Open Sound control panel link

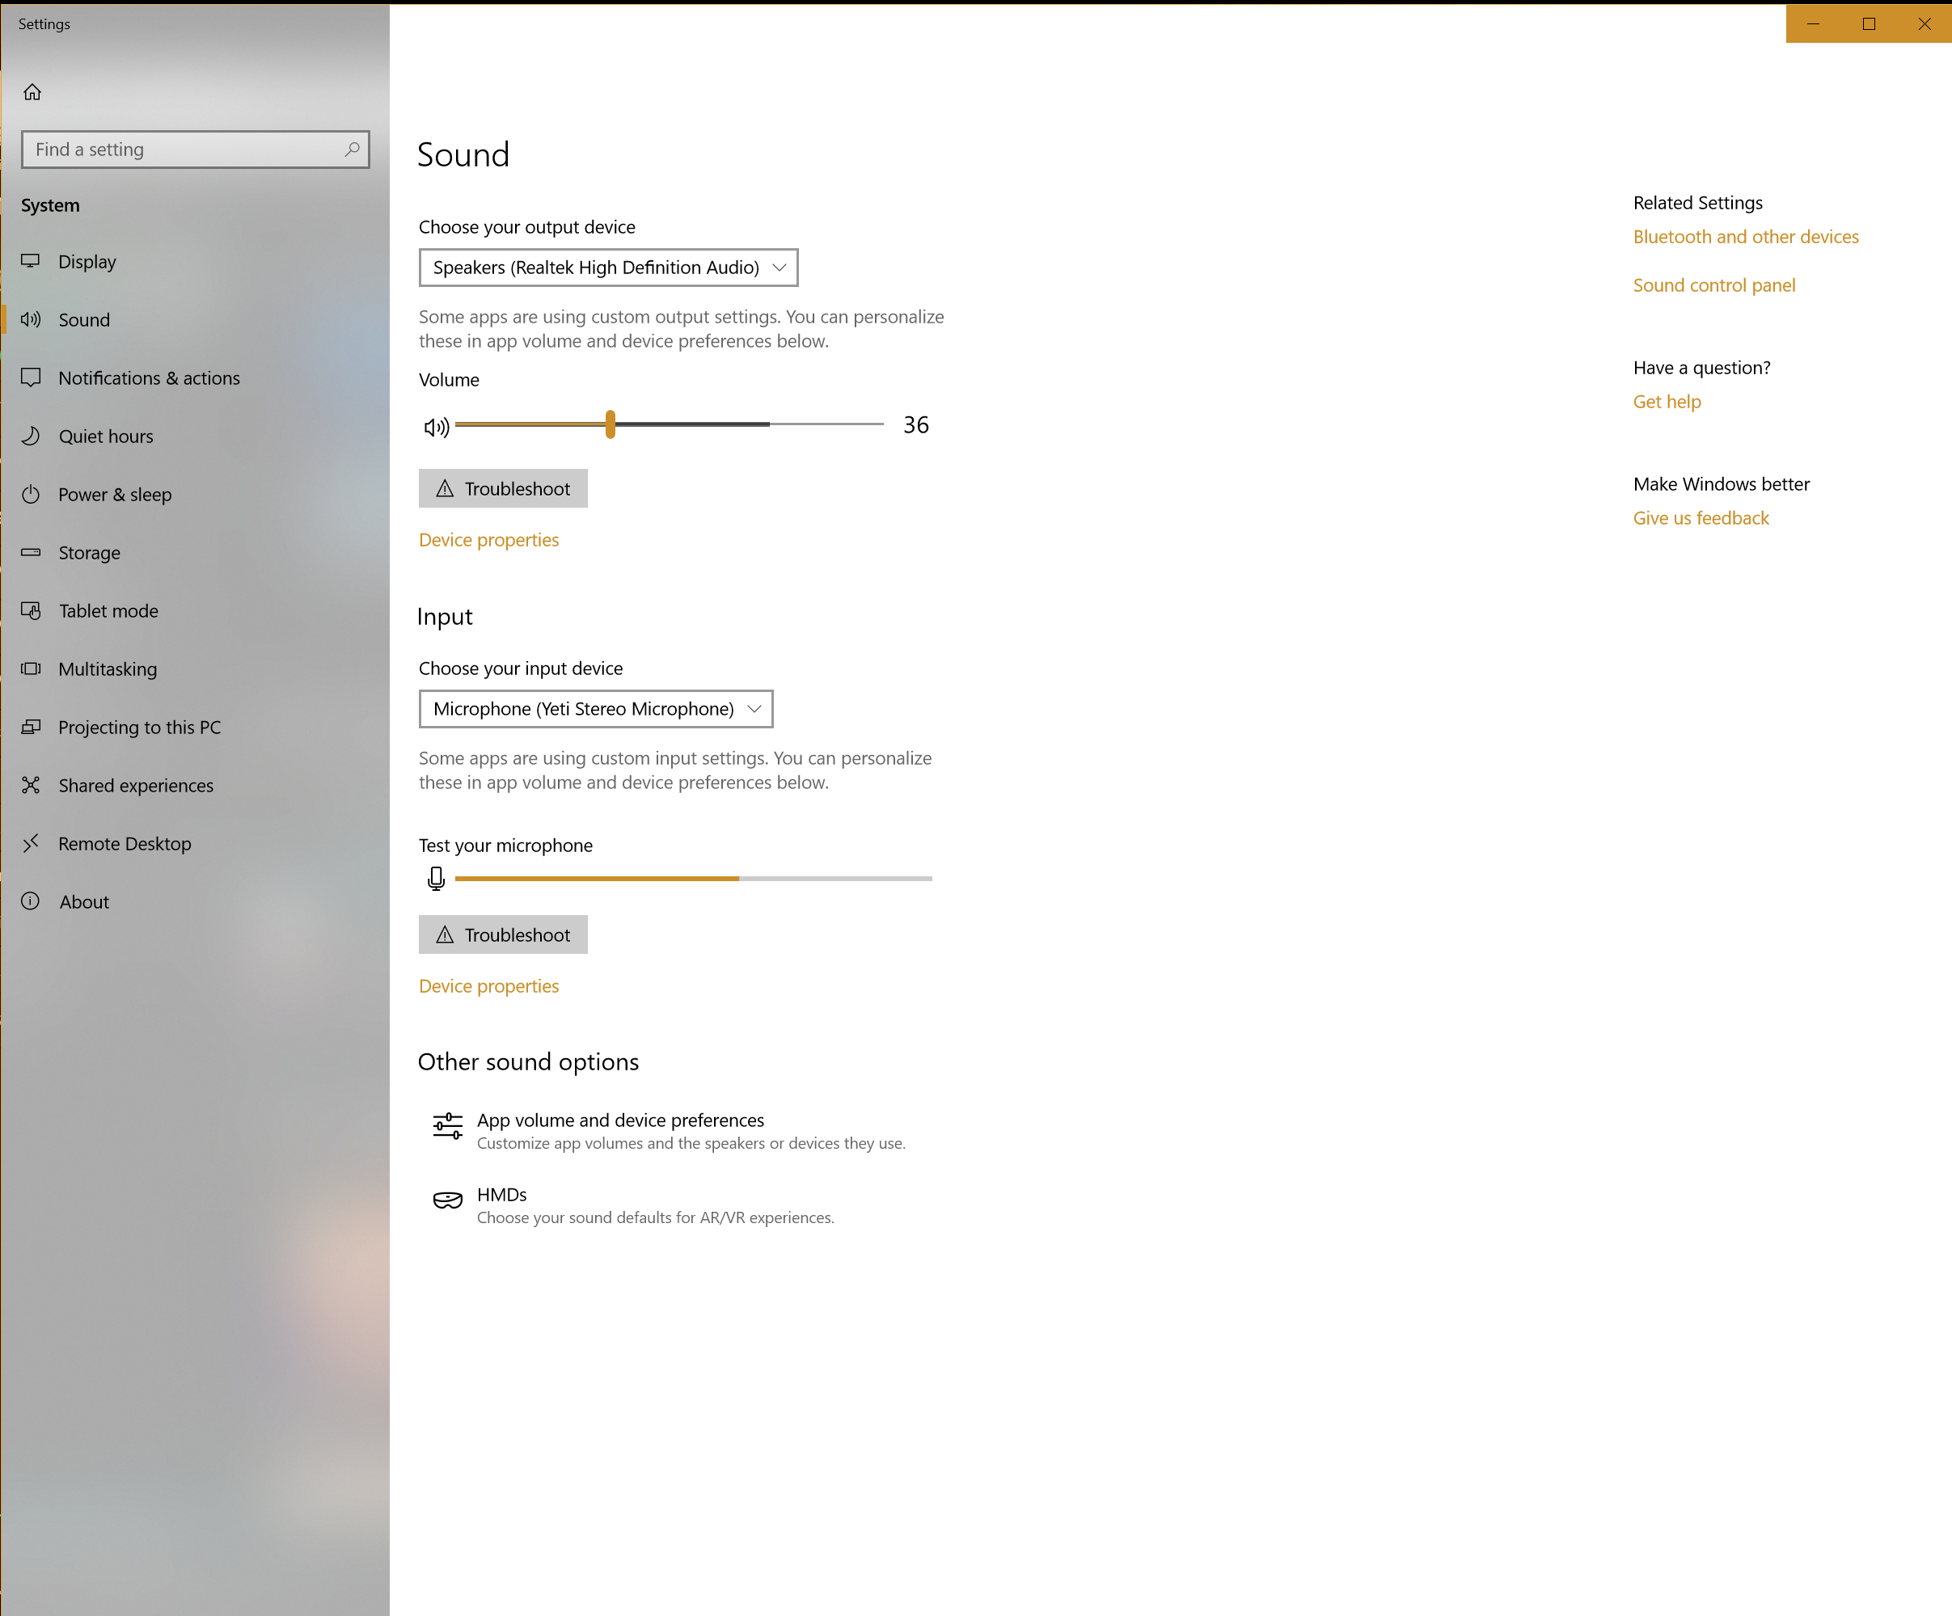(1713, 285)
